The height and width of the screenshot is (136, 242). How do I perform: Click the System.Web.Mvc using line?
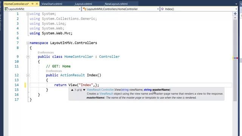click(51, 33)
